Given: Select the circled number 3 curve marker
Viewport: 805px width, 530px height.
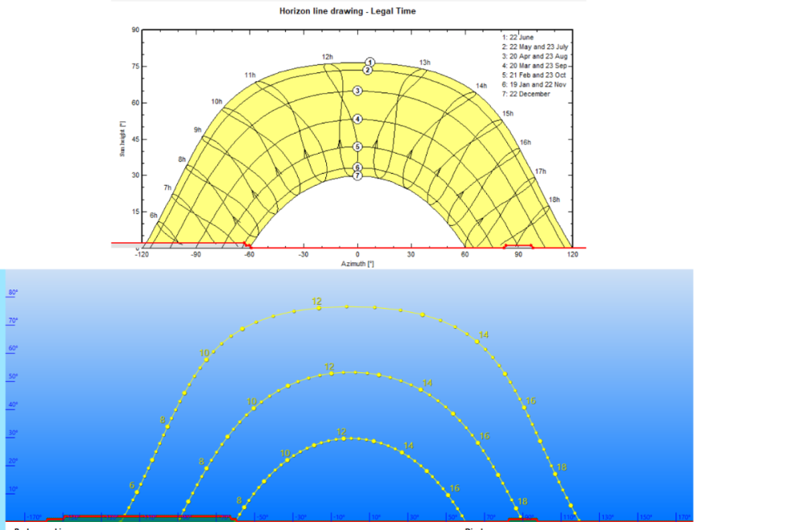Looking at the screenshot, I should pyautogui.click(x=357, y=91).
